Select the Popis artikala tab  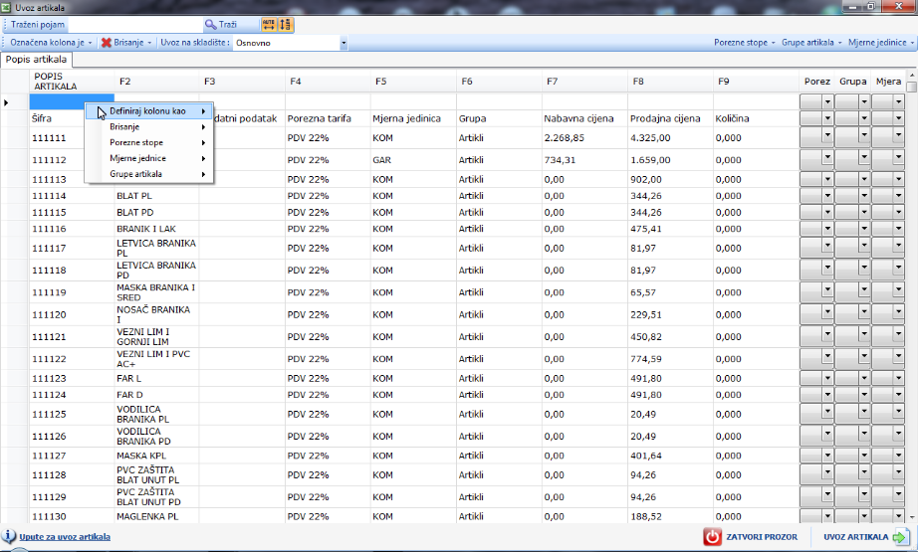pyautogui.click(x=36, y=60)
